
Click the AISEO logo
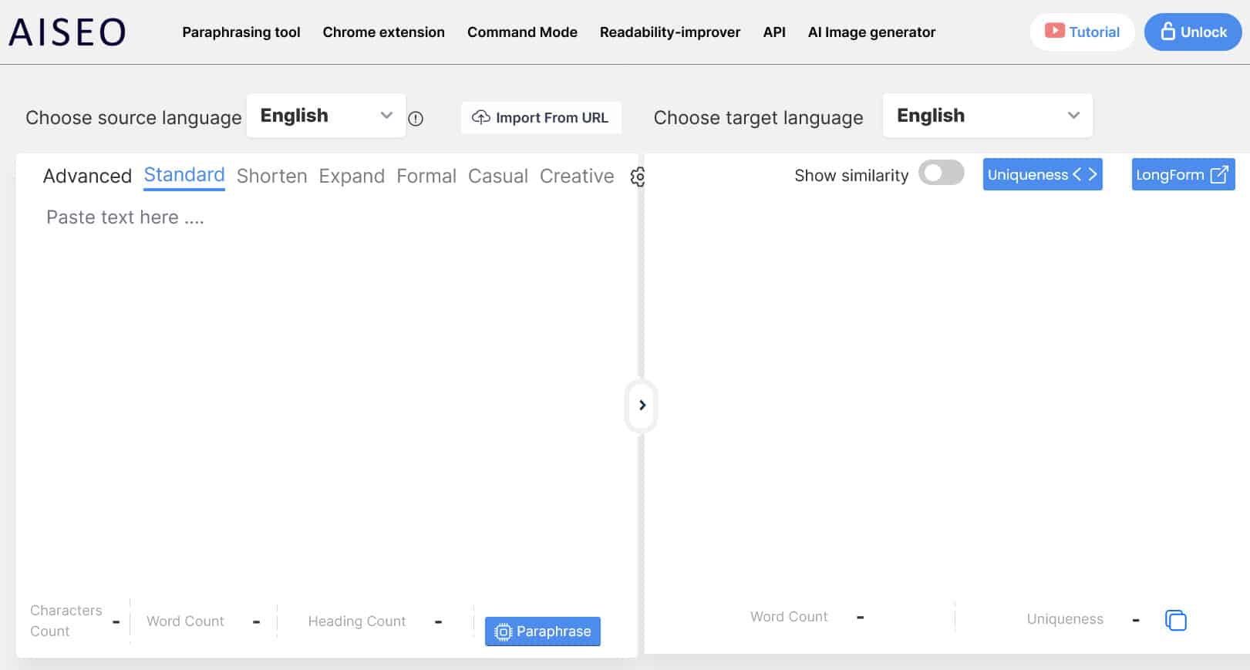point(67,32)
